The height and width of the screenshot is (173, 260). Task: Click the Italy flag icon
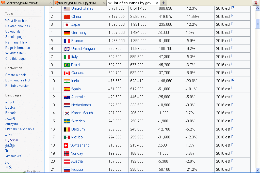[67, 57]
